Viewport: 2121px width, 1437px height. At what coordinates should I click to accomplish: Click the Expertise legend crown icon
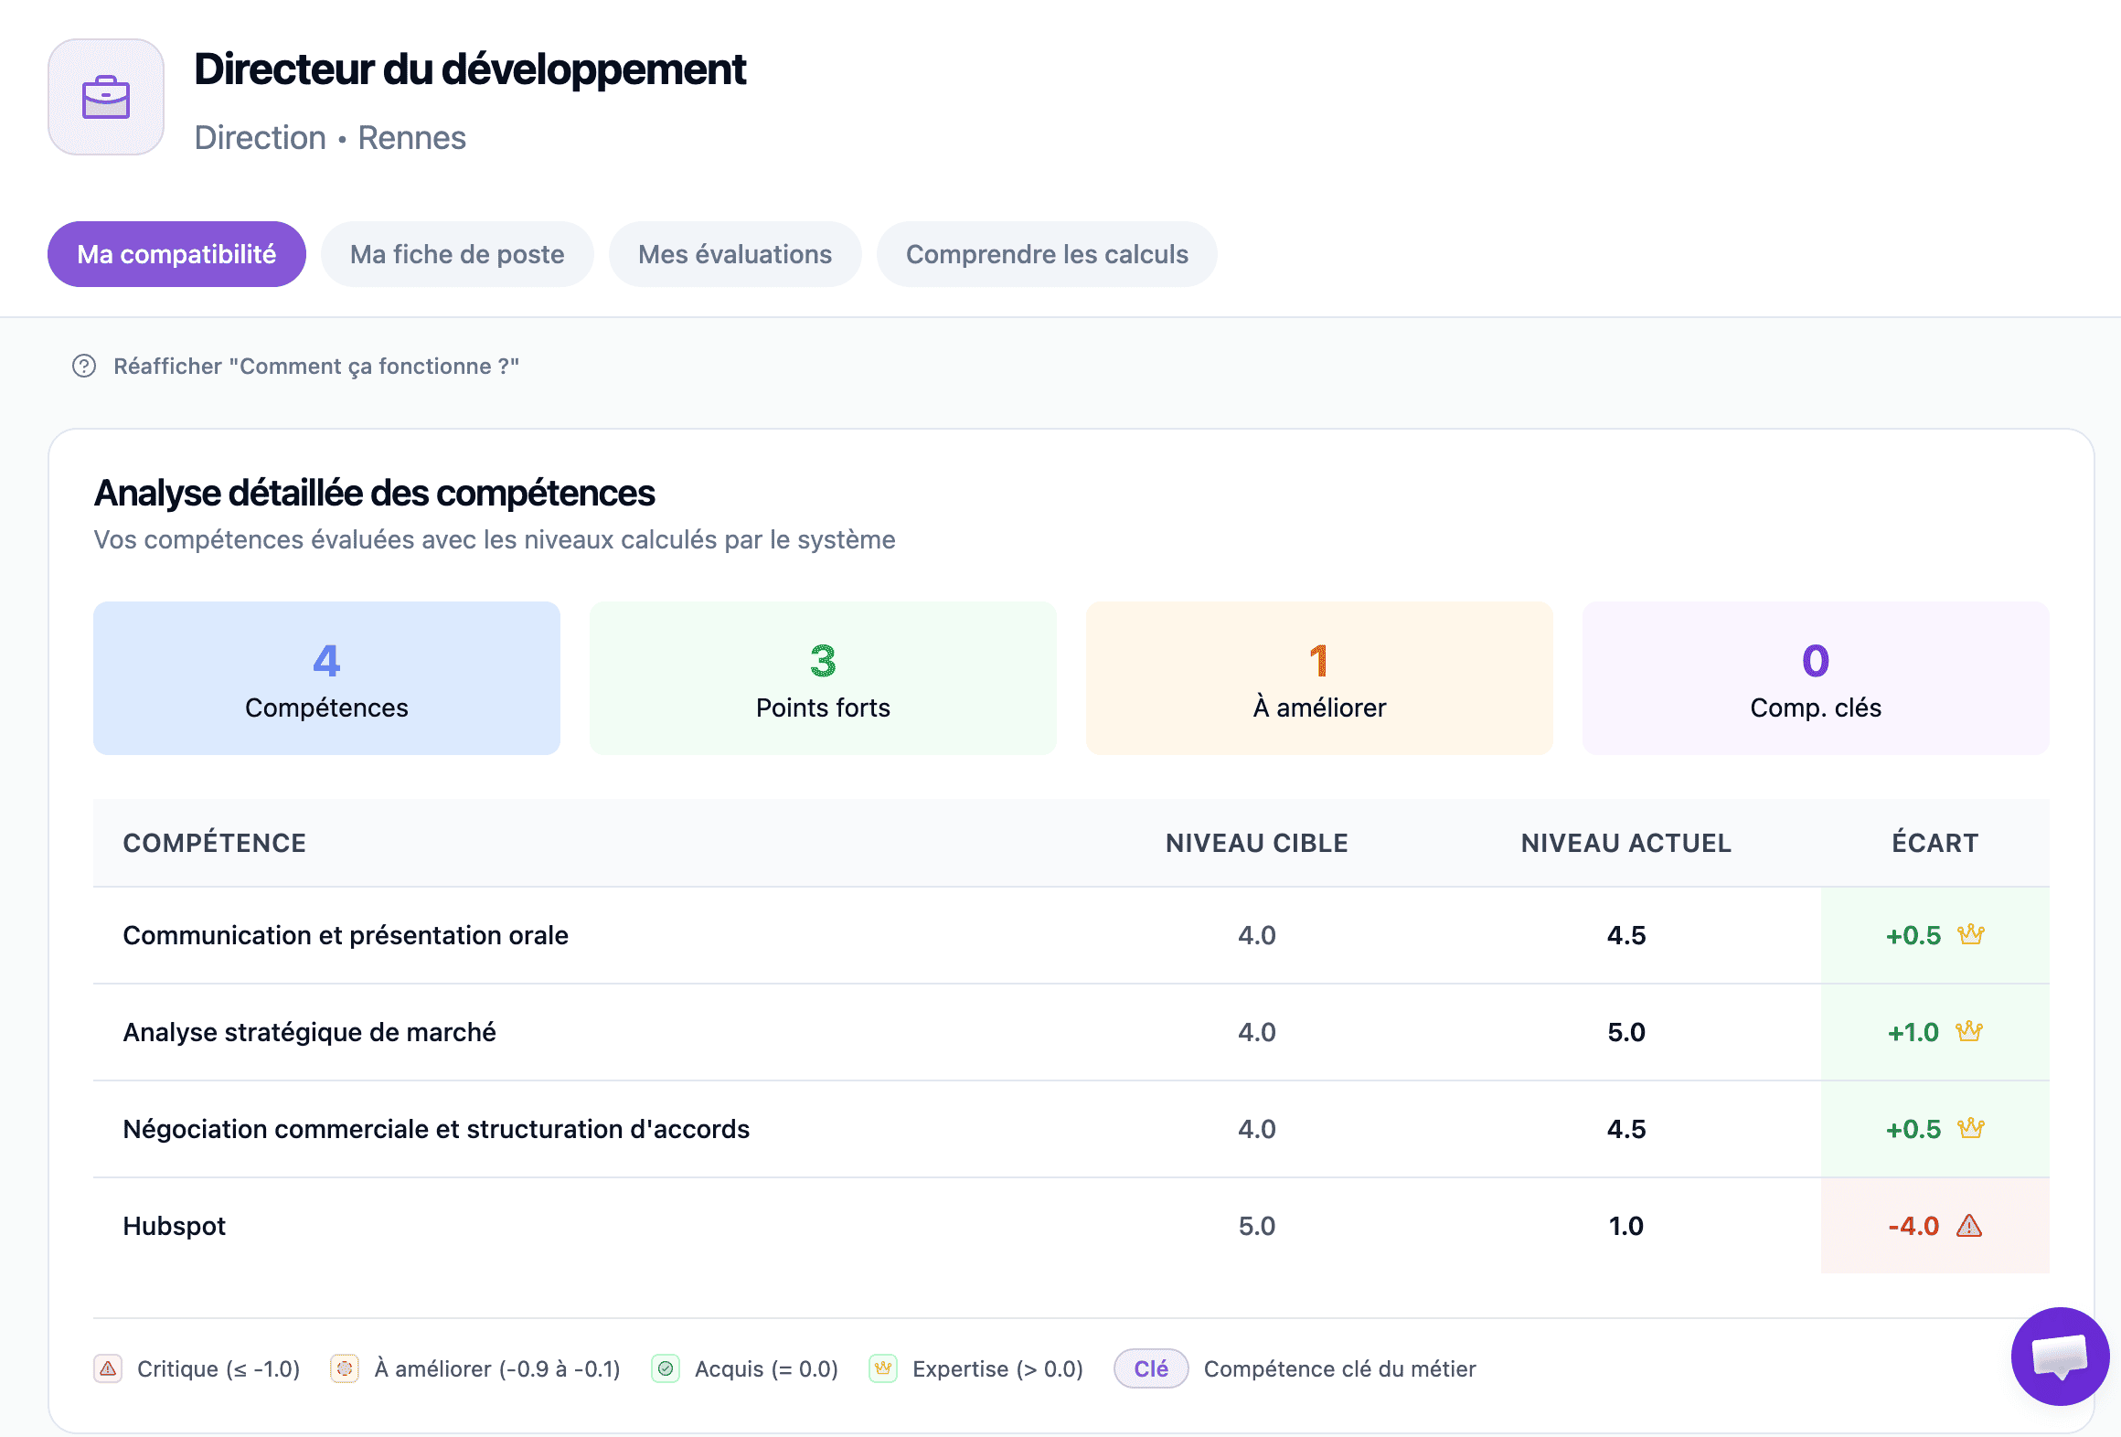[x=883, y=1368]
